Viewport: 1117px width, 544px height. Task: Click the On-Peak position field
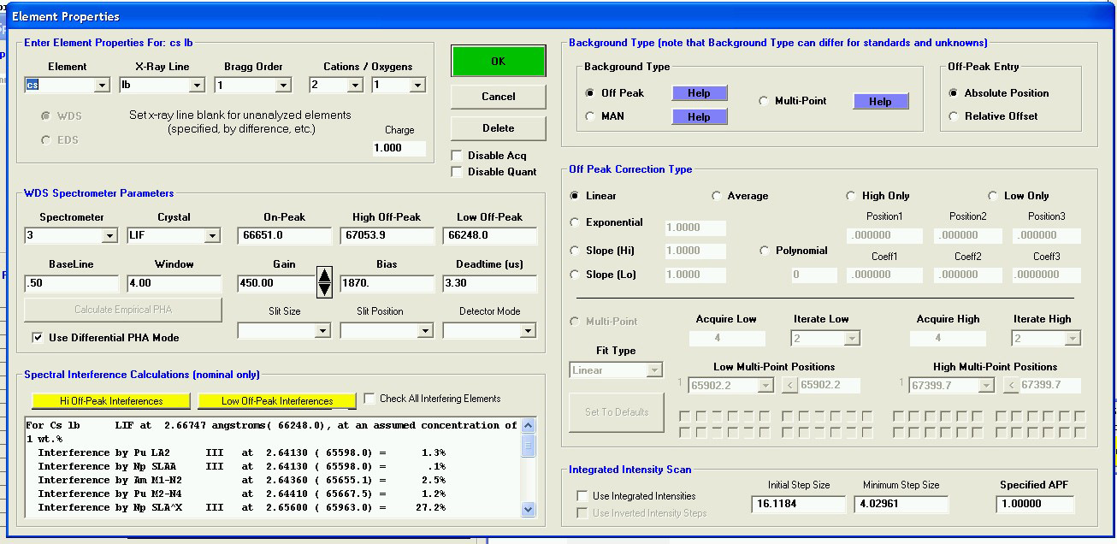tap(285, 236)
